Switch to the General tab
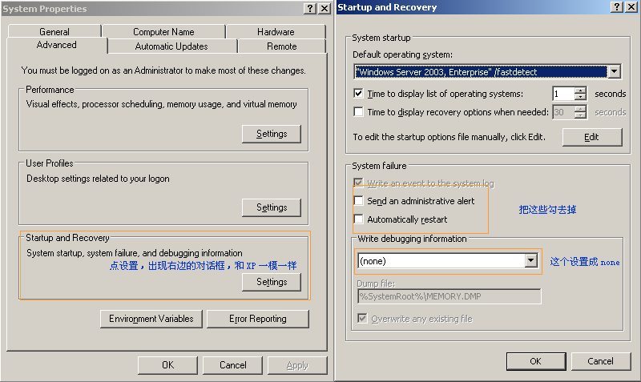The height and width of the screenshot is (382, 641). (54, 32)
